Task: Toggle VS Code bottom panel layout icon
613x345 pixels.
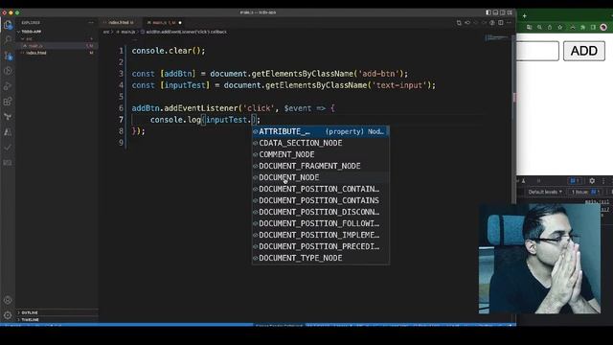Action: (x=495, y=12)
